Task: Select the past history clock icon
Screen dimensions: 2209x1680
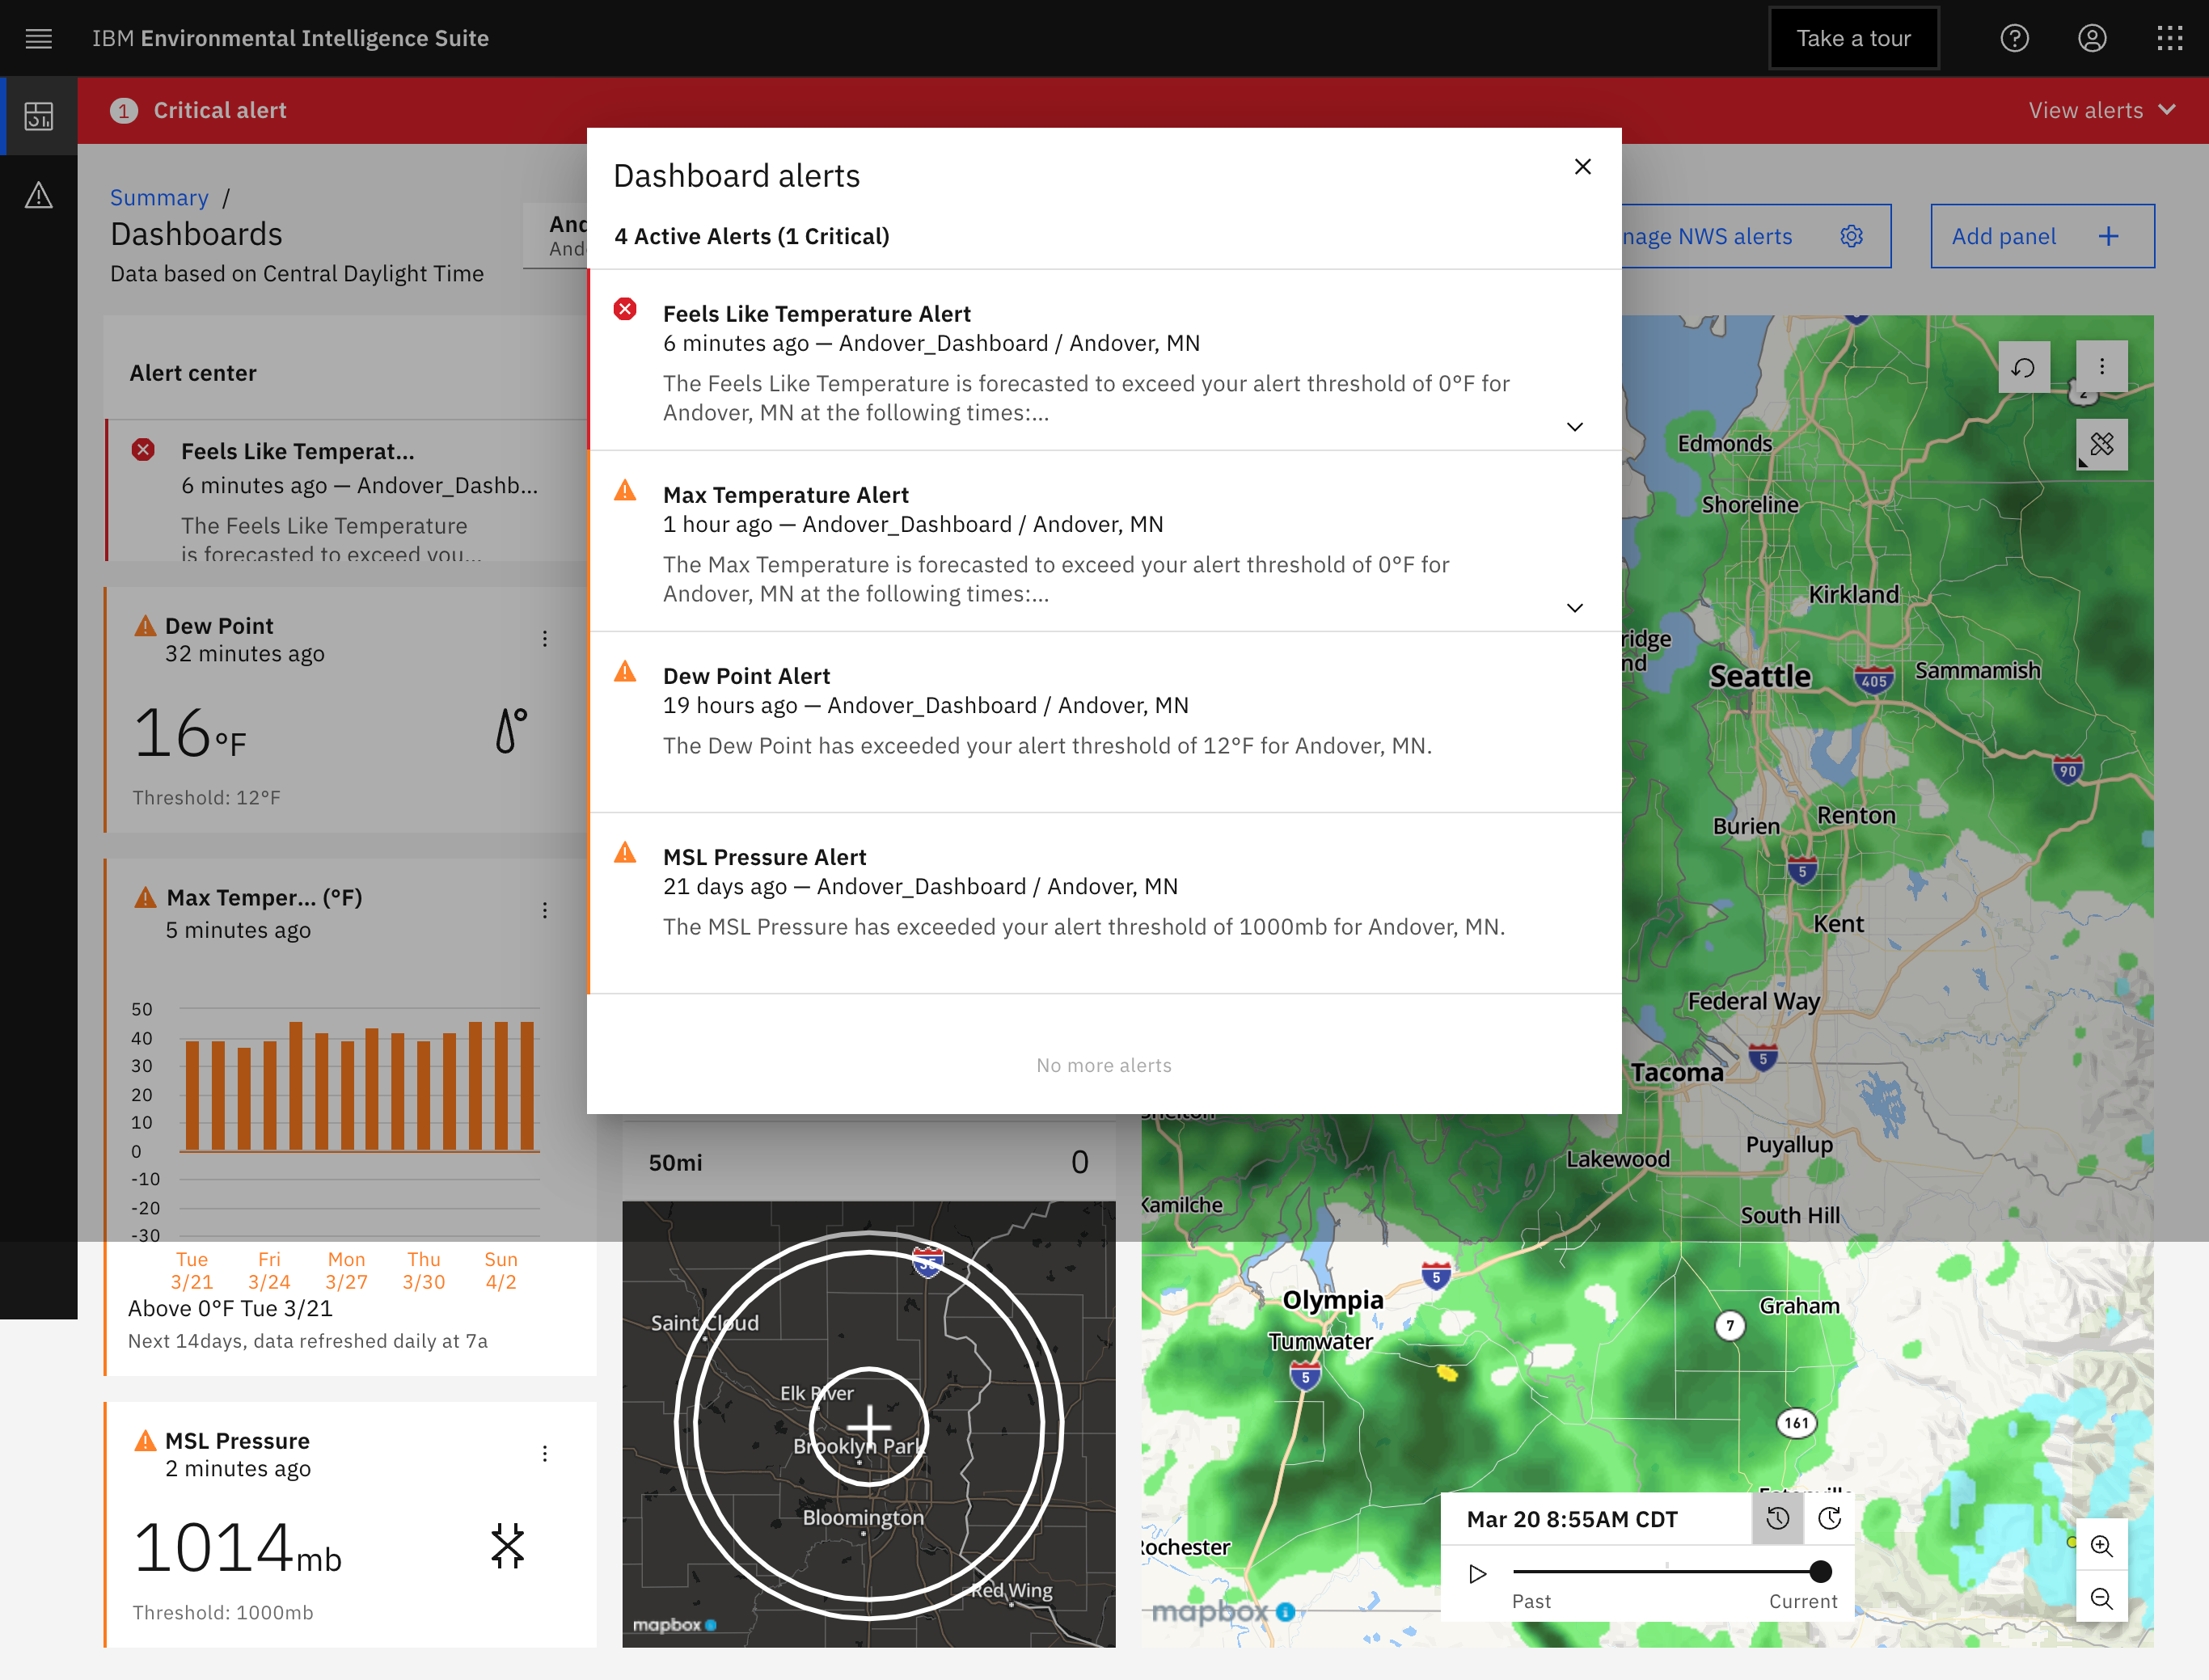Action: point(1778,1518)
